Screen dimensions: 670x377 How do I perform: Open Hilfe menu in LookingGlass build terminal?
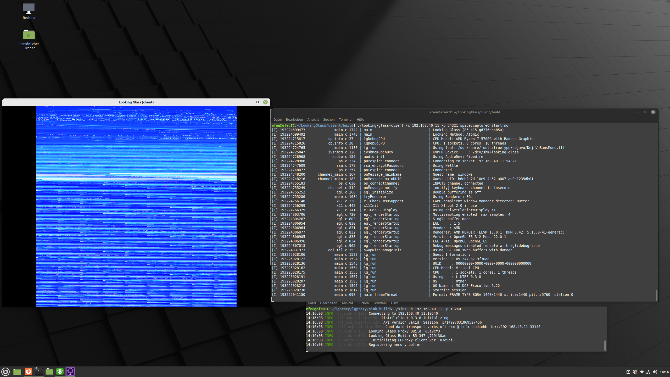pos(360,119)
